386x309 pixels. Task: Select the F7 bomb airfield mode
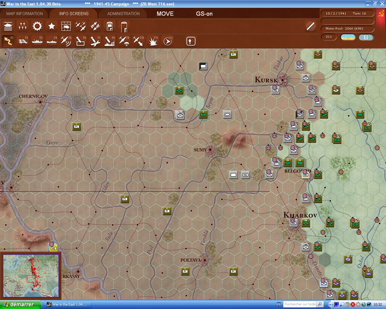(95, 41)
